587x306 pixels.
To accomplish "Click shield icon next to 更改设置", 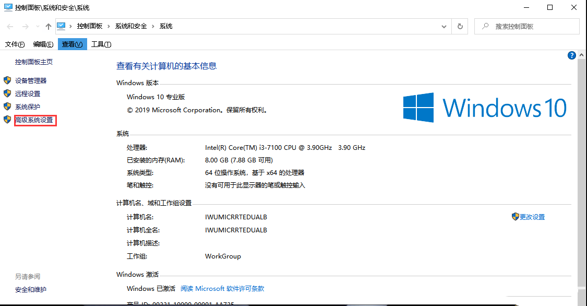I will point(516,217).
